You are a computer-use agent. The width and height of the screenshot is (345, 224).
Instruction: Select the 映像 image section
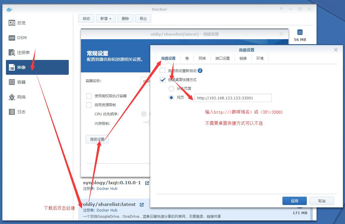[x=37, y=67]
